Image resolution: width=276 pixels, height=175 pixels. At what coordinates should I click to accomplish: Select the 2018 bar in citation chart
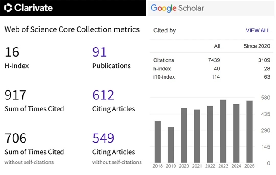pyautogui.click(x=158, y=140)
